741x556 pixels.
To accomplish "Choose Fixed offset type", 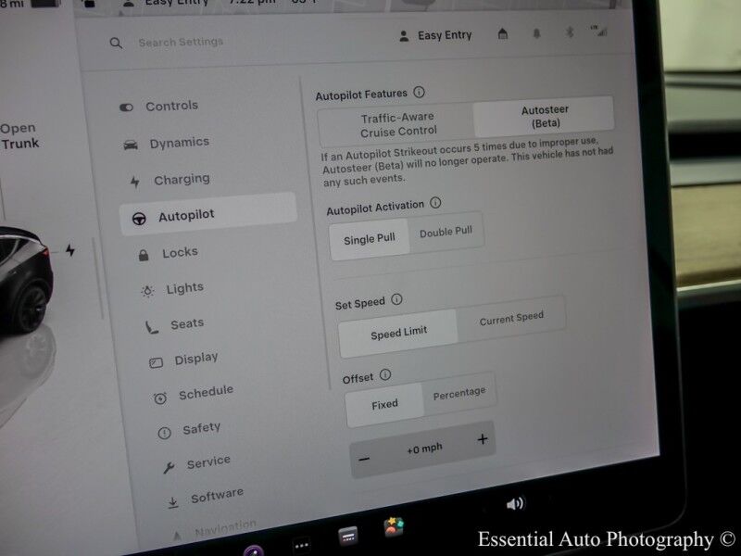I will tap(384, 405).
